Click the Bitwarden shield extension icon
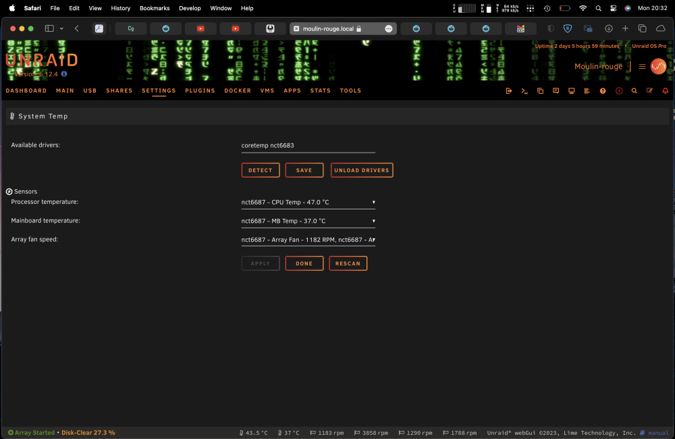Screen dimensions: 675x439 tap(568, 28)
